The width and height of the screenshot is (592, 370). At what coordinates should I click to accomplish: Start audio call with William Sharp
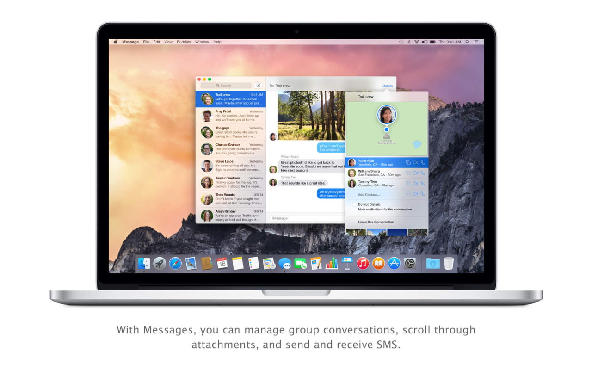423,173
